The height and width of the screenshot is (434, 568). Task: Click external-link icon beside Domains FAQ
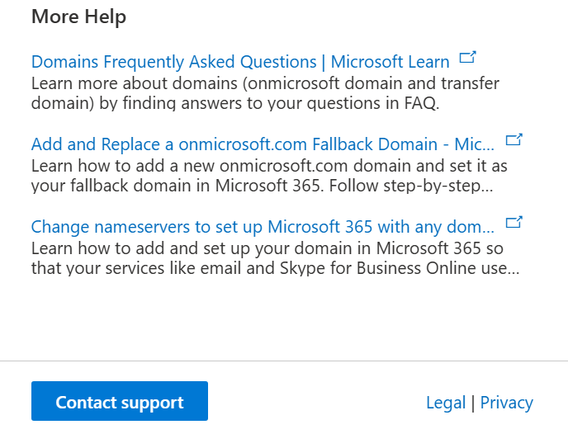coord(467,58)
